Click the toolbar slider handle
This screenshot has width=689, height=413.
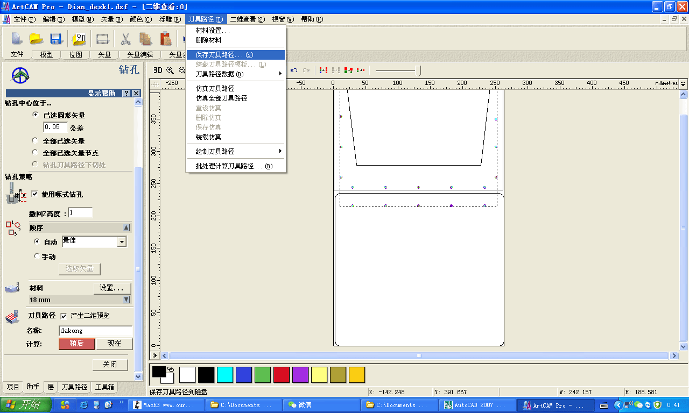click(x=419, y=70)
